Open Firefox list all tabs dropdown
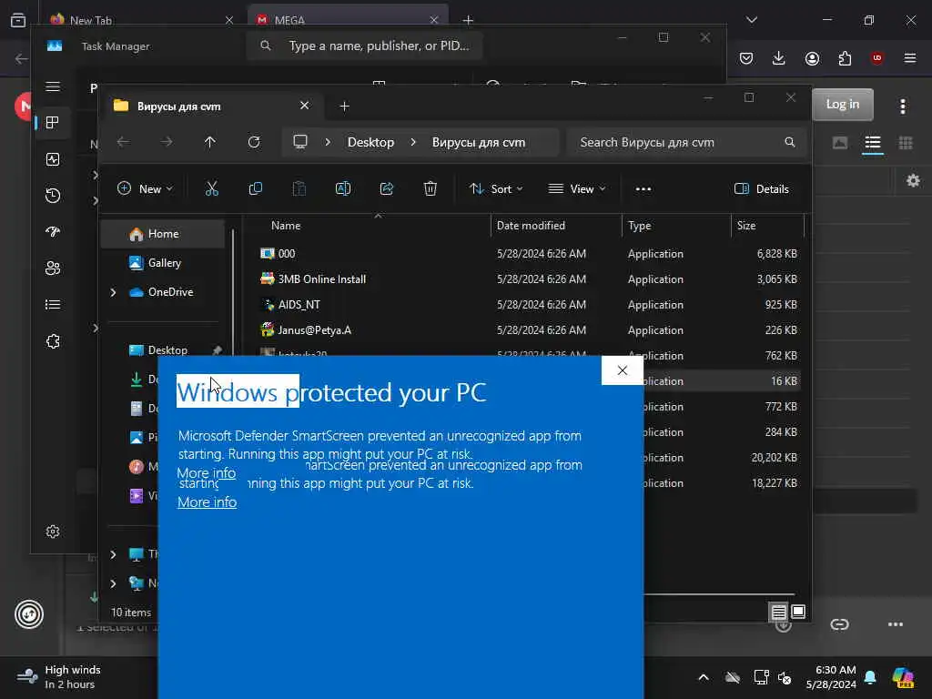Viewport: 932px width, 699px height. point(751,20)
